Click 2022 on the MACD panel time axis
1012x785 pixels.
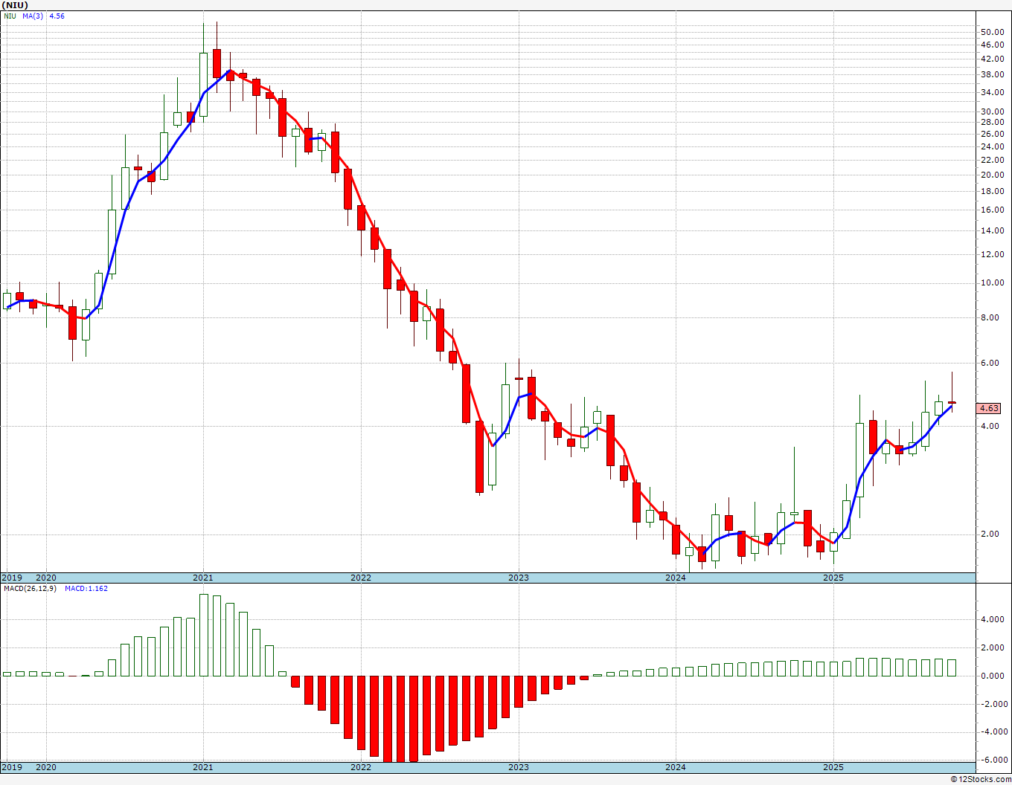point(361,767)
